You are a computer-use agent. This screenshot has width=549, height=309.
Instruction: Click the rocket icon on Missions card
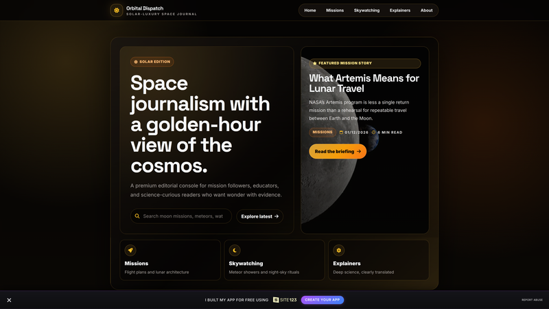pos(130,250)
